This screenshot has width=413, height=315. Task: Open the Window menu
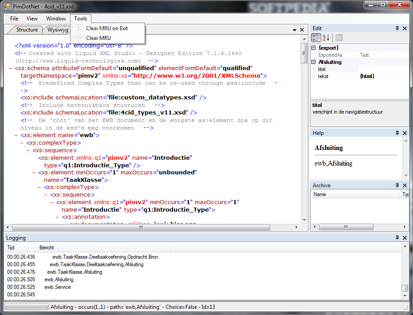(x=56, y=19)
